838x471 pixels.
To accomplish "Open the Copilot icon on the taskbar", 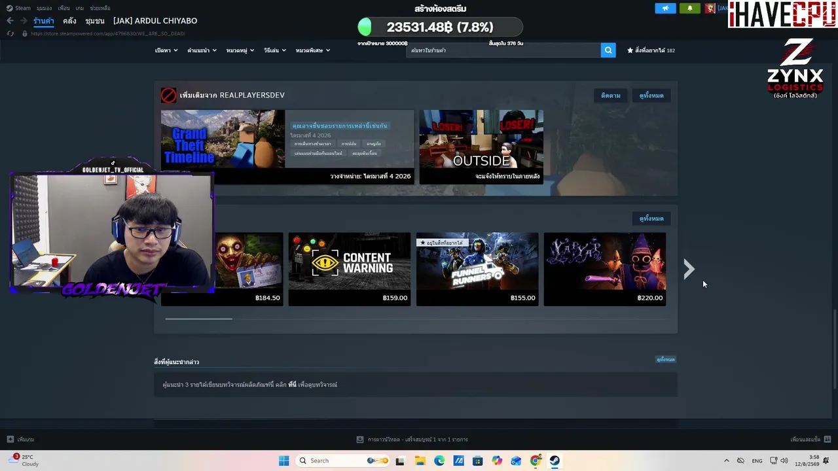I will (497, 461).
